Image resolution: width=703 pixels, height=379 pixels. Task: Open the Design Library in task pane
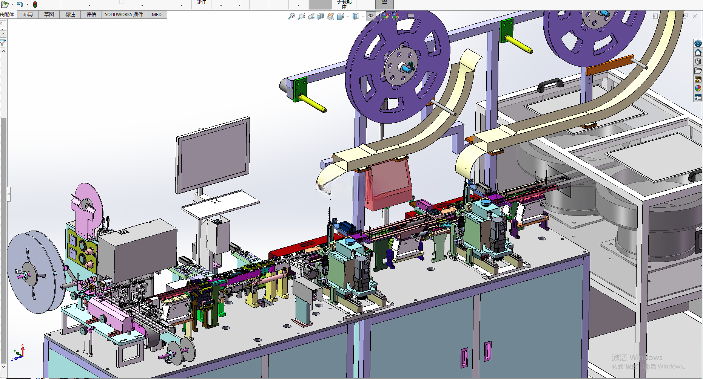pos(698,61)
